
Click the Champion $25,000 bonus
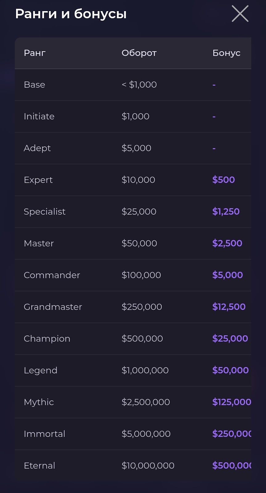pos(230,339)
